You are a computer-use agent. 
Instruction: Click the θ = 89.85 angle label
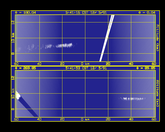pyautogui.click(x=146, y=68)
